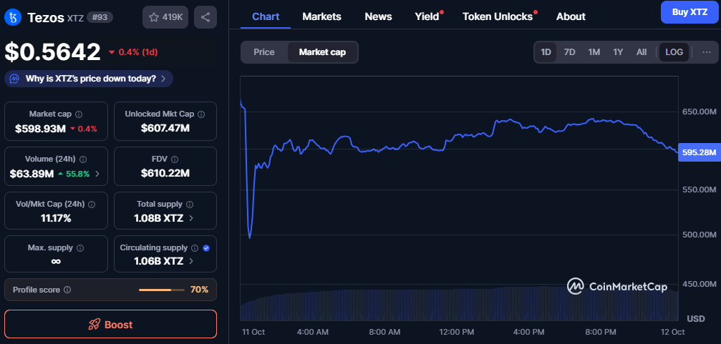Expand Why is XTZ's price down today
The image size is (721, 344).
click(89, 79)
